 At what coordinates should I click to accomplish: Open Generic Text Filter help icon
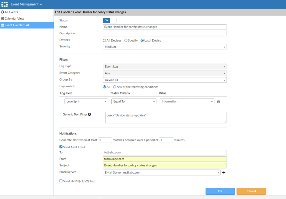[89, 115]
